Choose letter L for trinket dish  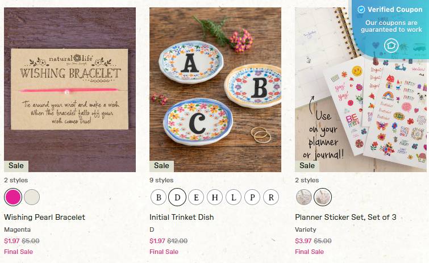pos(234,197)
